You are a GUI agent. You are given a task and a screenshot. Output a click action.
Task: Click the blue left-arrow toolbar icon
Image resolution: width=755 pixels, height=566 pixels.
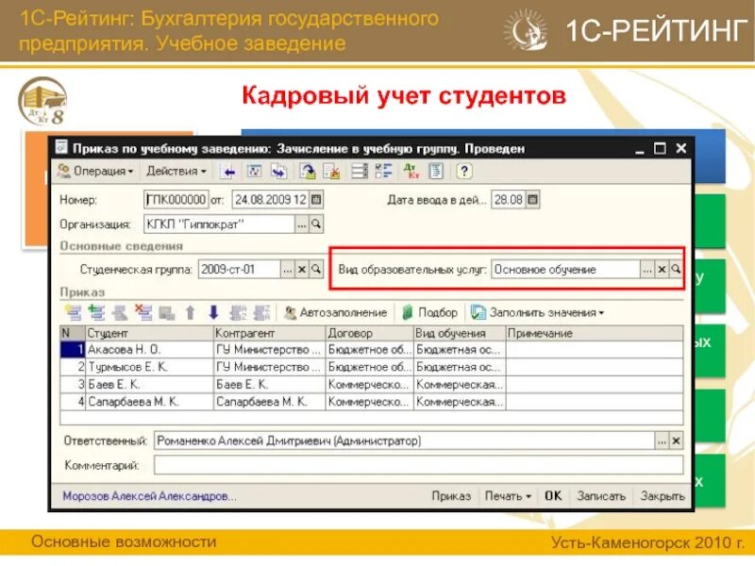[229, 172]
